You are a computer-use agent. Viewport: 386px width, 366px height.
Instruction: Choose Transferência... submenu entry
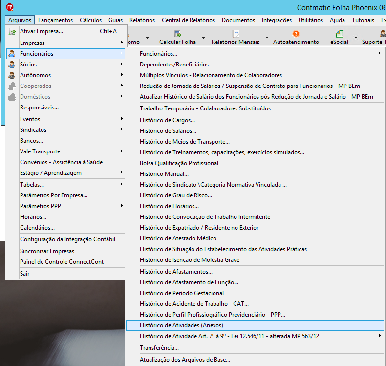[255, 348]
